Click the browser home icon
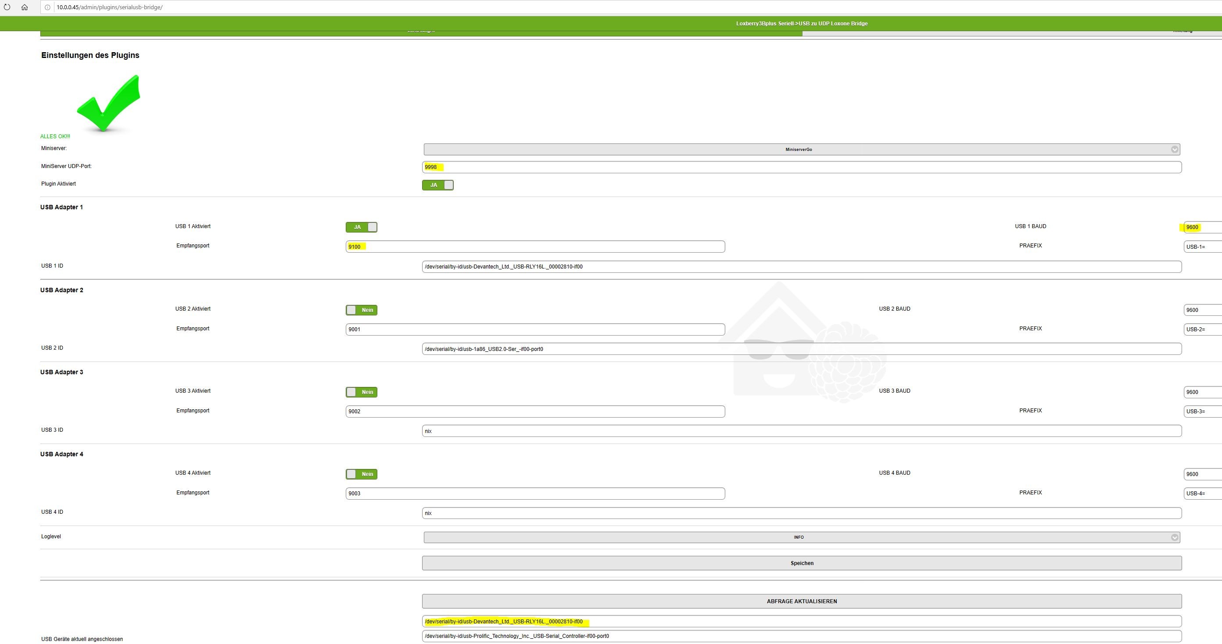 [x=25, y=7]
